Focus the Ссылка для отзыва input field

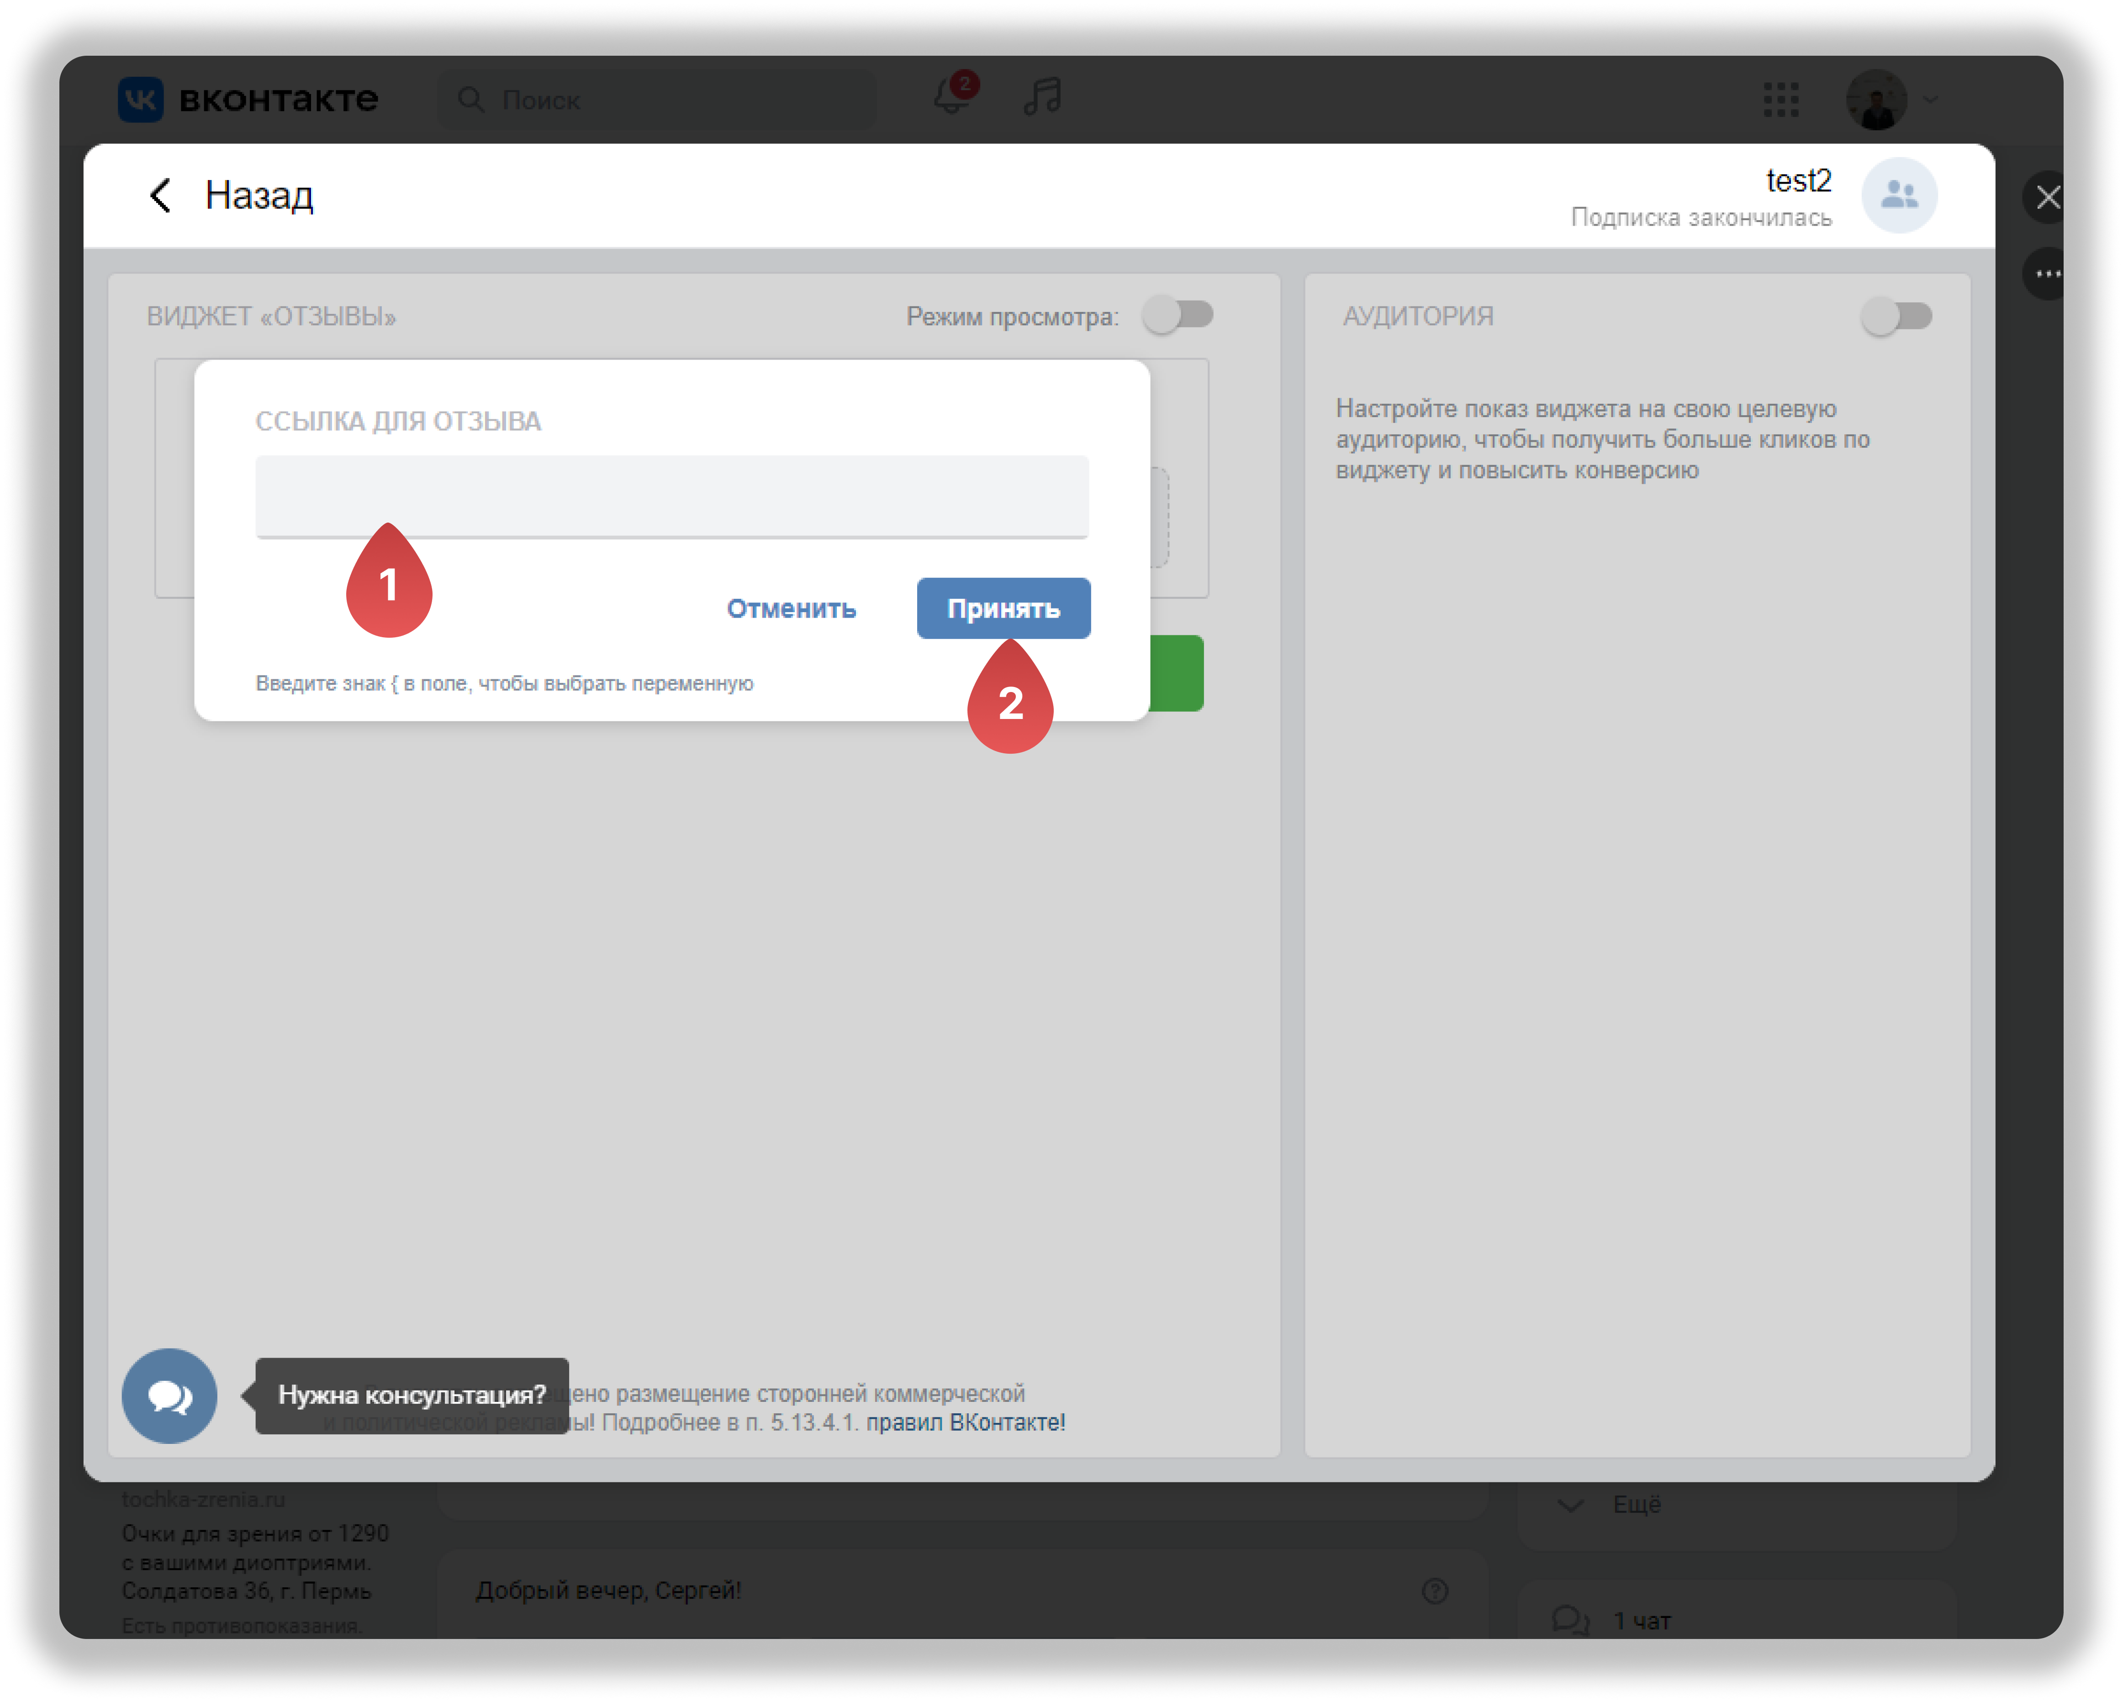click(671, 497)
